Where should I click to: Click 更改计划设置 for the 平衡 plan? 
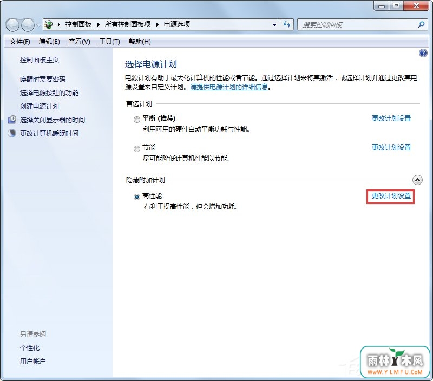391,119
